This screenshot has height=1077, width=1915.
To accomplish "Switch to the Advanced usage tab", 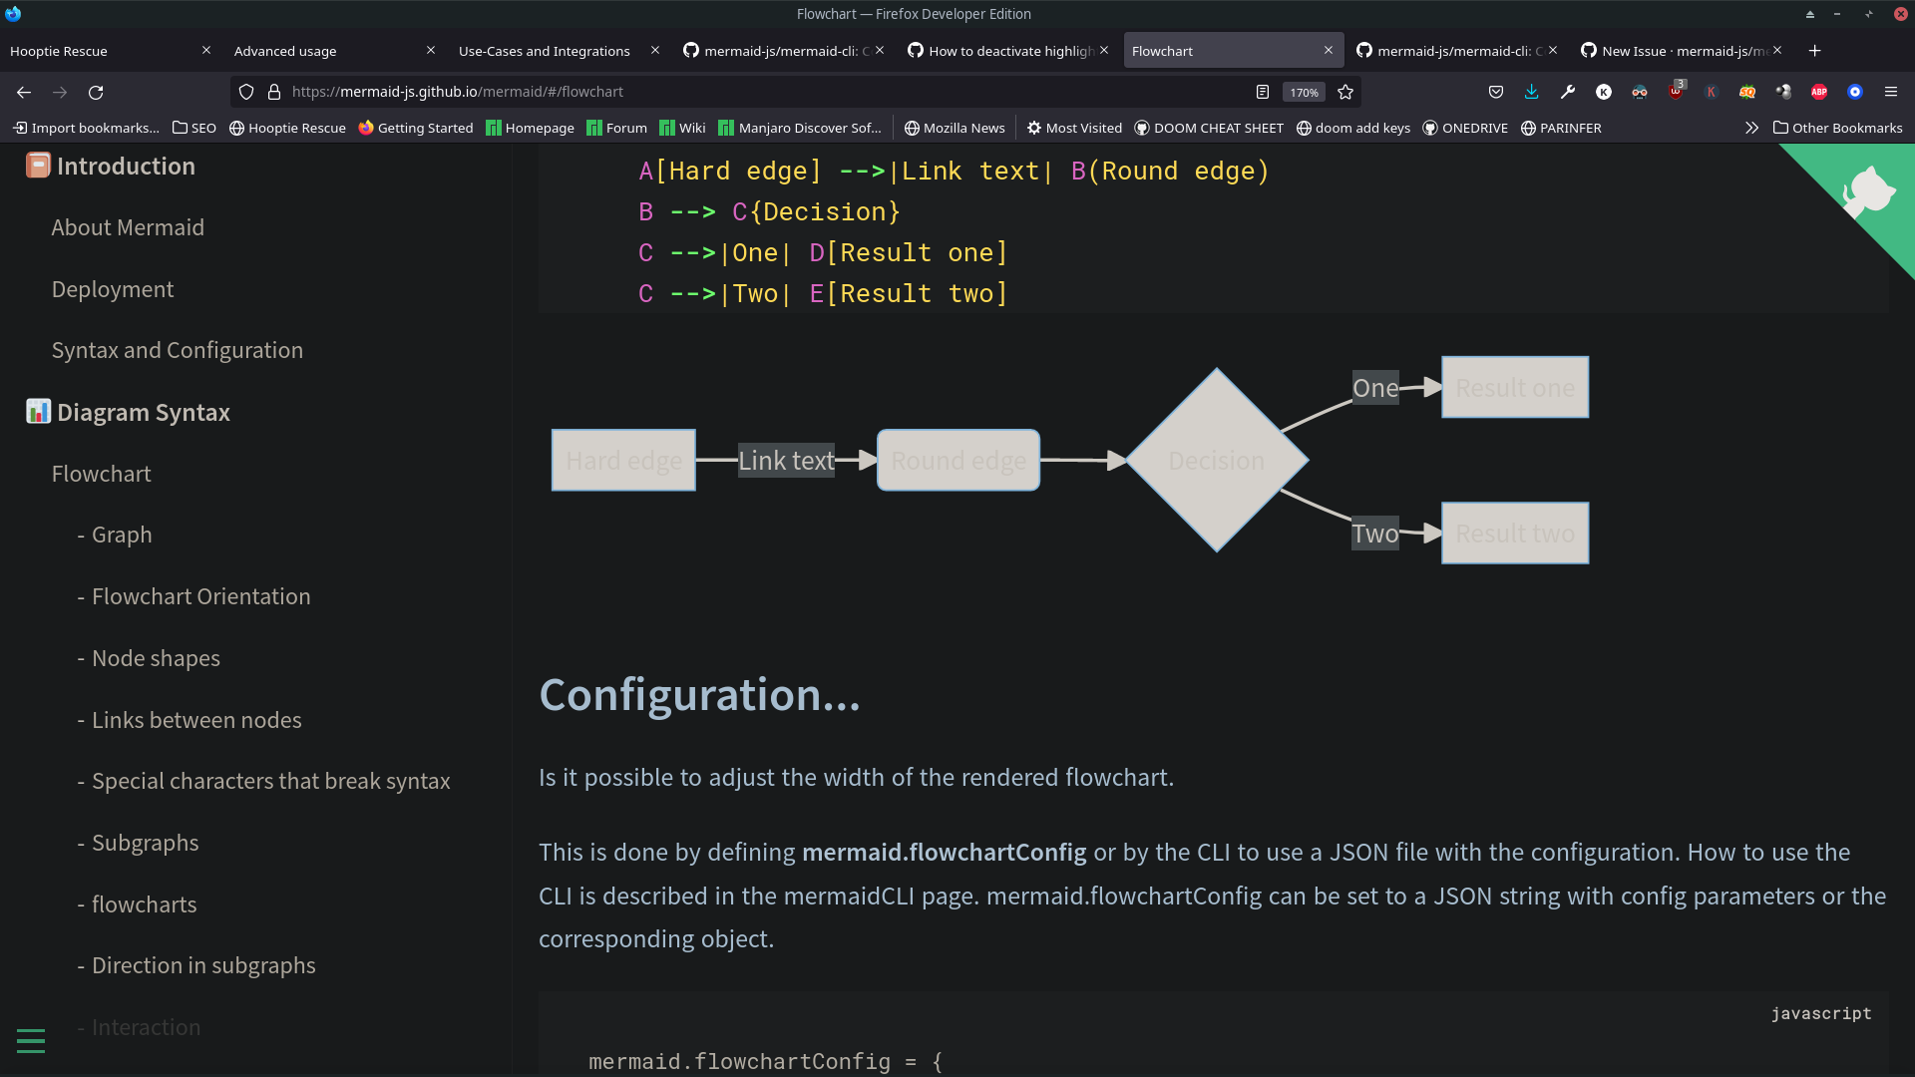I will pos(285,50).
